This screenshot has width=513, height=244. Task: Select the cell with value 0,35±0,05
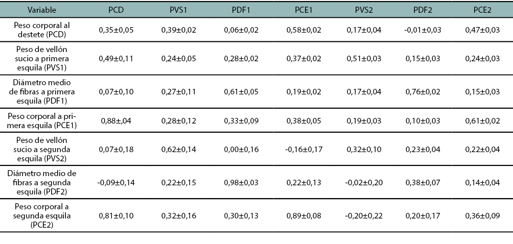[x=116, y=31]
